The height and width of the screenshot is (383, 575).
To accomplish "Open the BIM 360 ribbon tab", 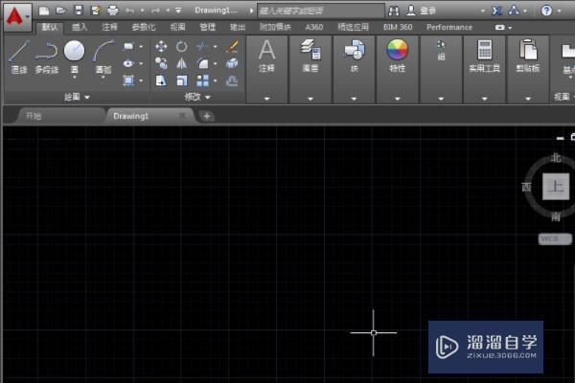I will 398,27.
